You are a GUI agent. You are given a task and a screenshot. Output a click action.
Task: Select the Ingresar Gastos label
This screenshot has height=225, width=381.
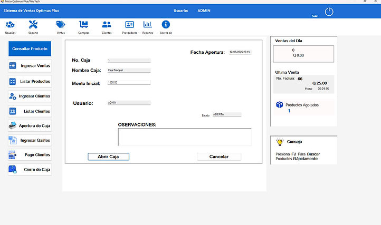pos(35,140)
